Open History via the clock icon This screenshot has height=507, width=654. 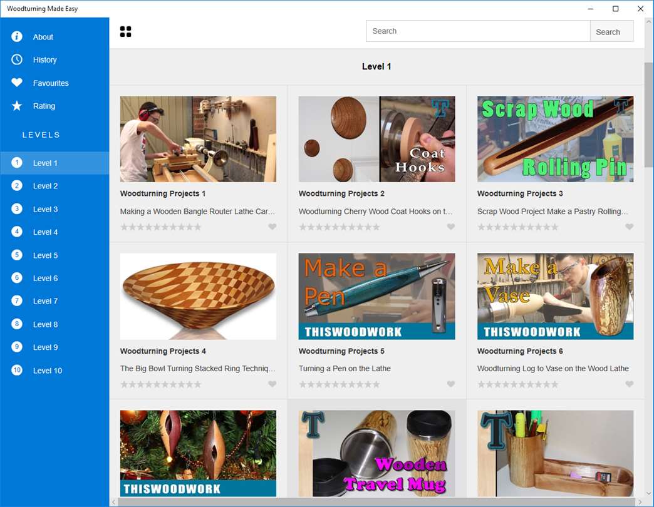tap(17, 59)
